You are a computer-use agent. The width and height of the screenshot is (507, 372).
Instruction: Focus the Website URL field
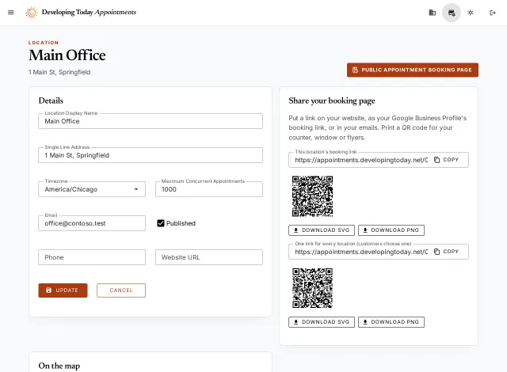[209, 257]
